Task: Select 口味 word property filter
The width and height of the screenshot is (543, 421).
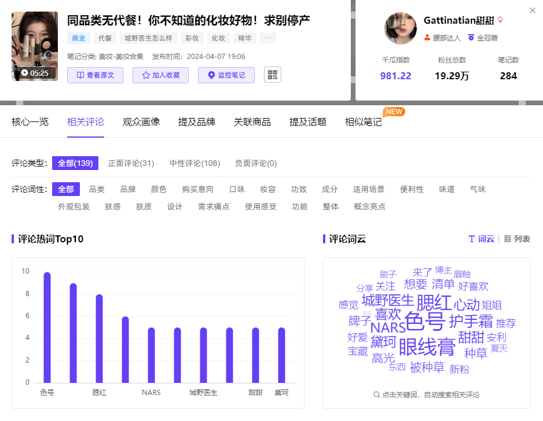Action: pos(237,189)
